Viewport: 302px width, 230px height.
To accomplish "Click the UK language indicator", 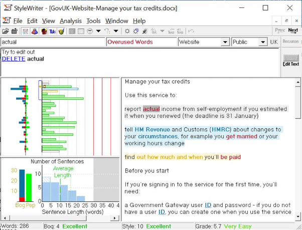I will [274, 42].
